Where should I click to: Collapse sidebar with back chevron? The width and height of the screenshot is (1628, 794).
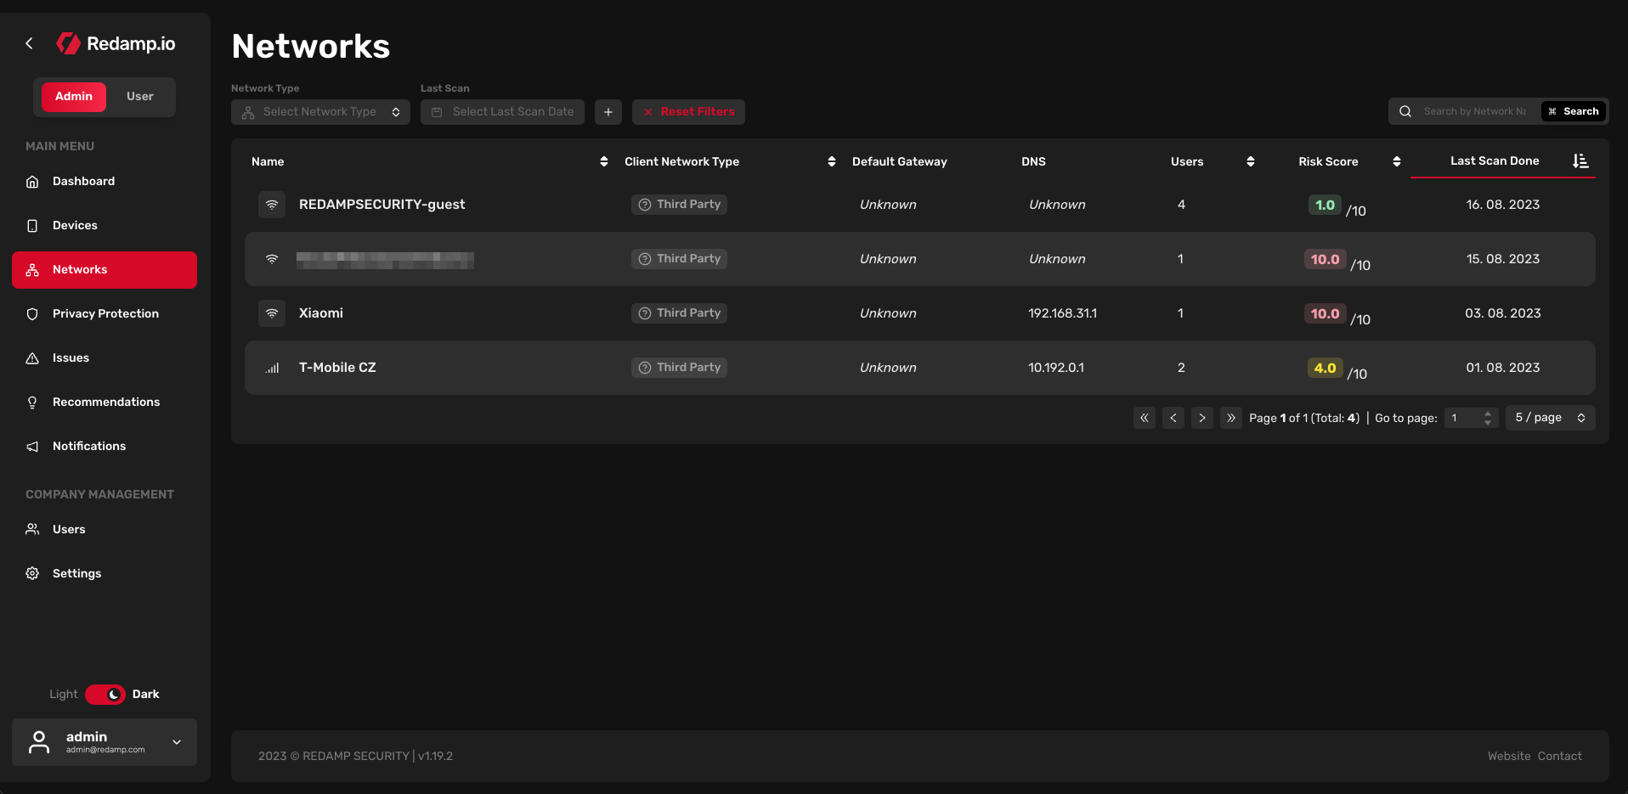click(29, 43)
